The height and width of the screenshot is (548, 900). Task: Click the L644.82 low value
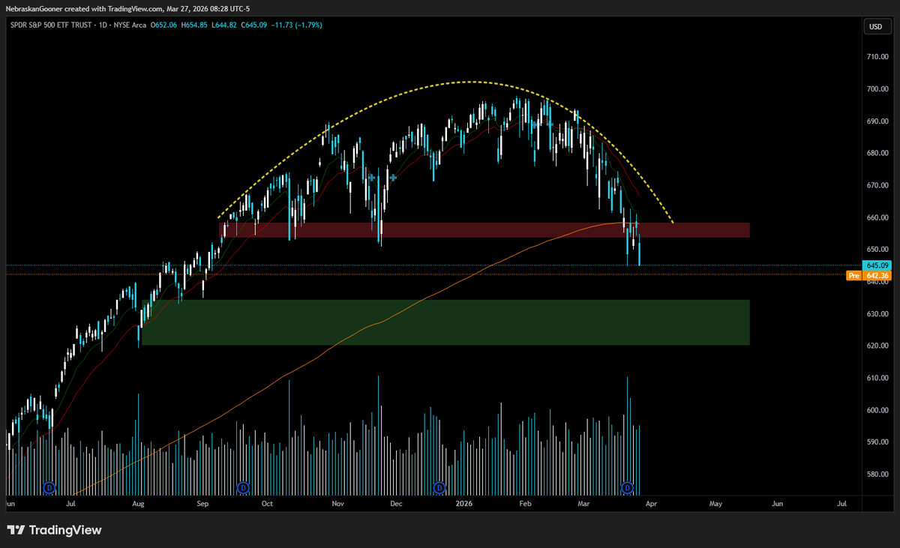225,26
